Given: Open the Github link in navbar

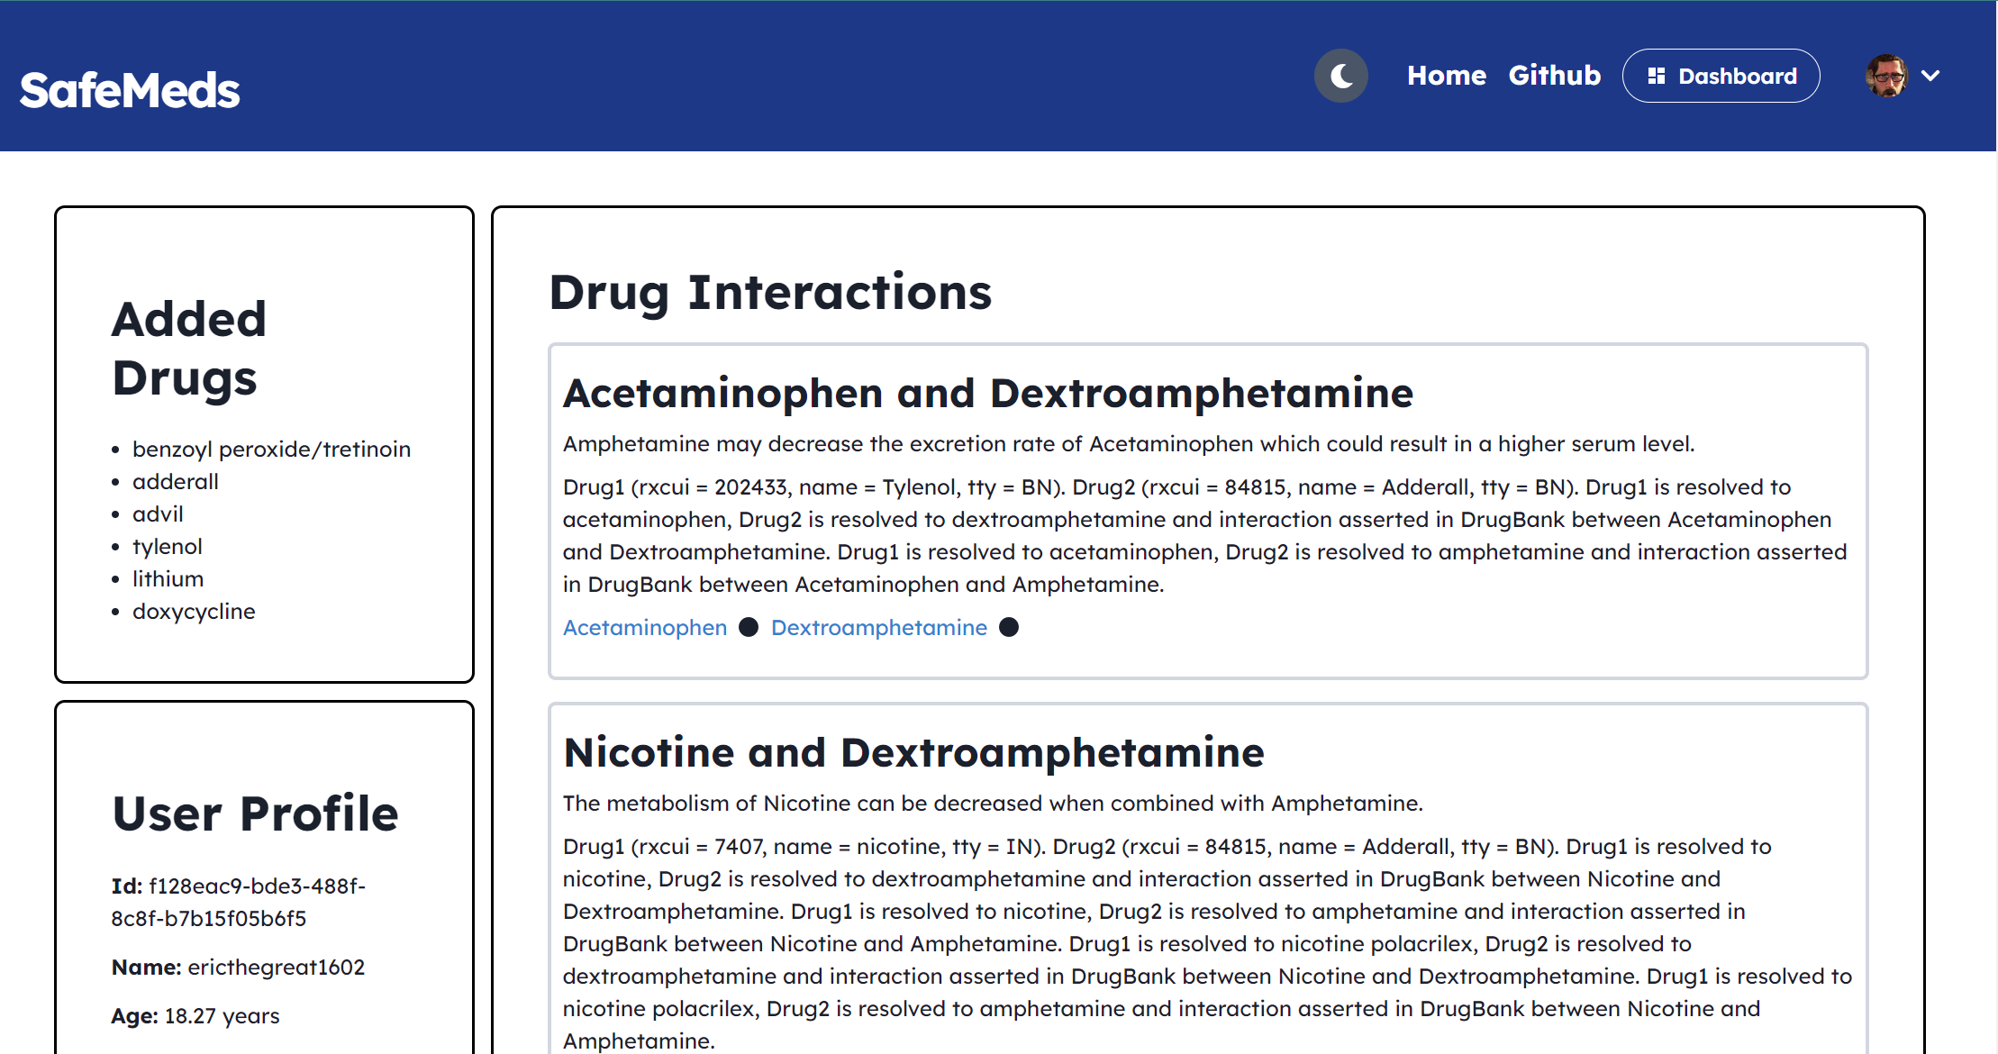Looking at the screenshot, I should (1554, 76).
